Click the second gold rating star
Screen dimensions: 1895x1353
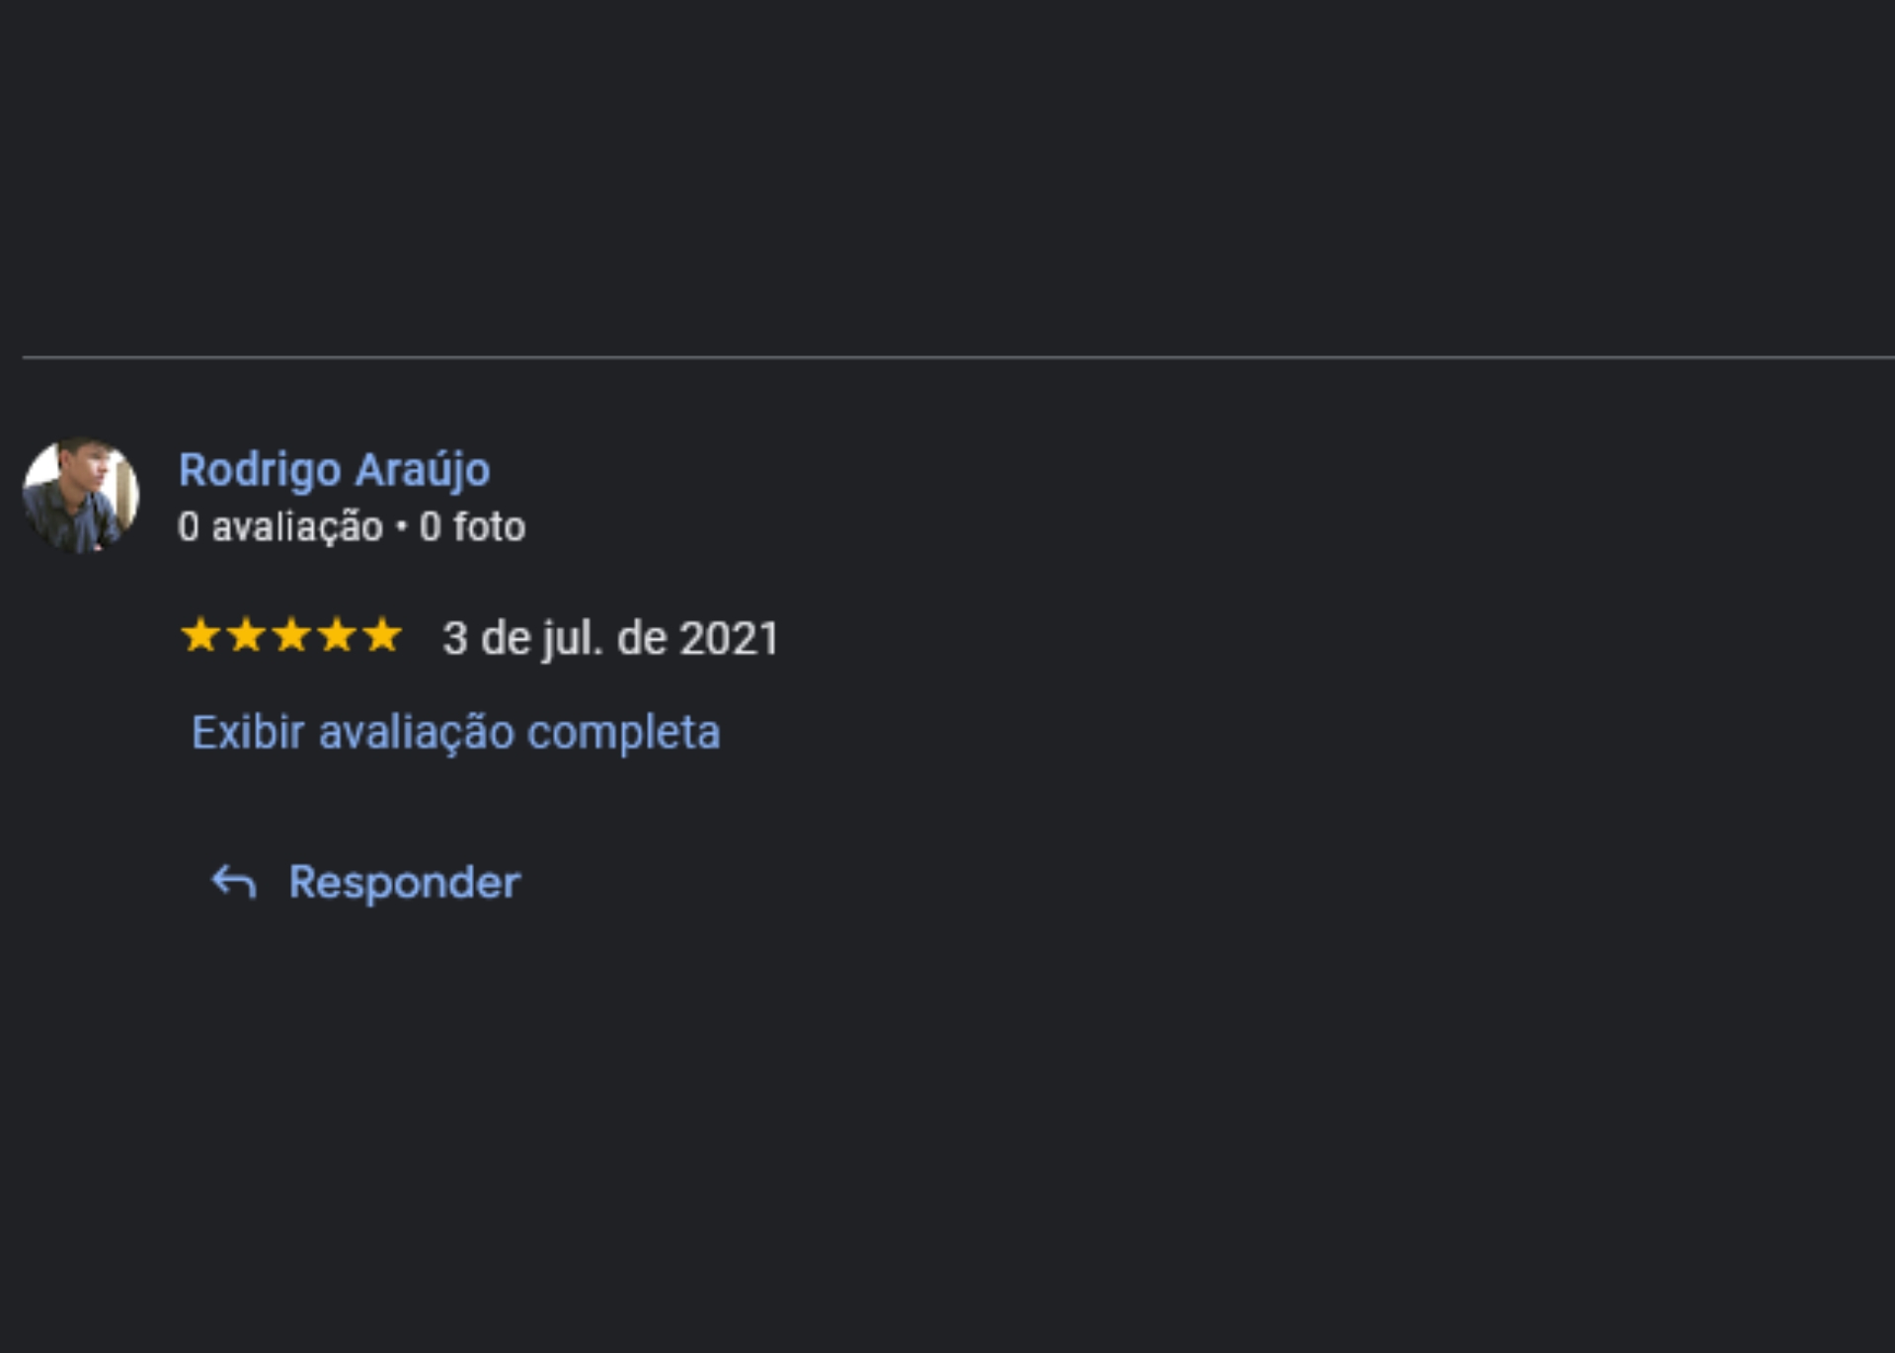point(246,635)
